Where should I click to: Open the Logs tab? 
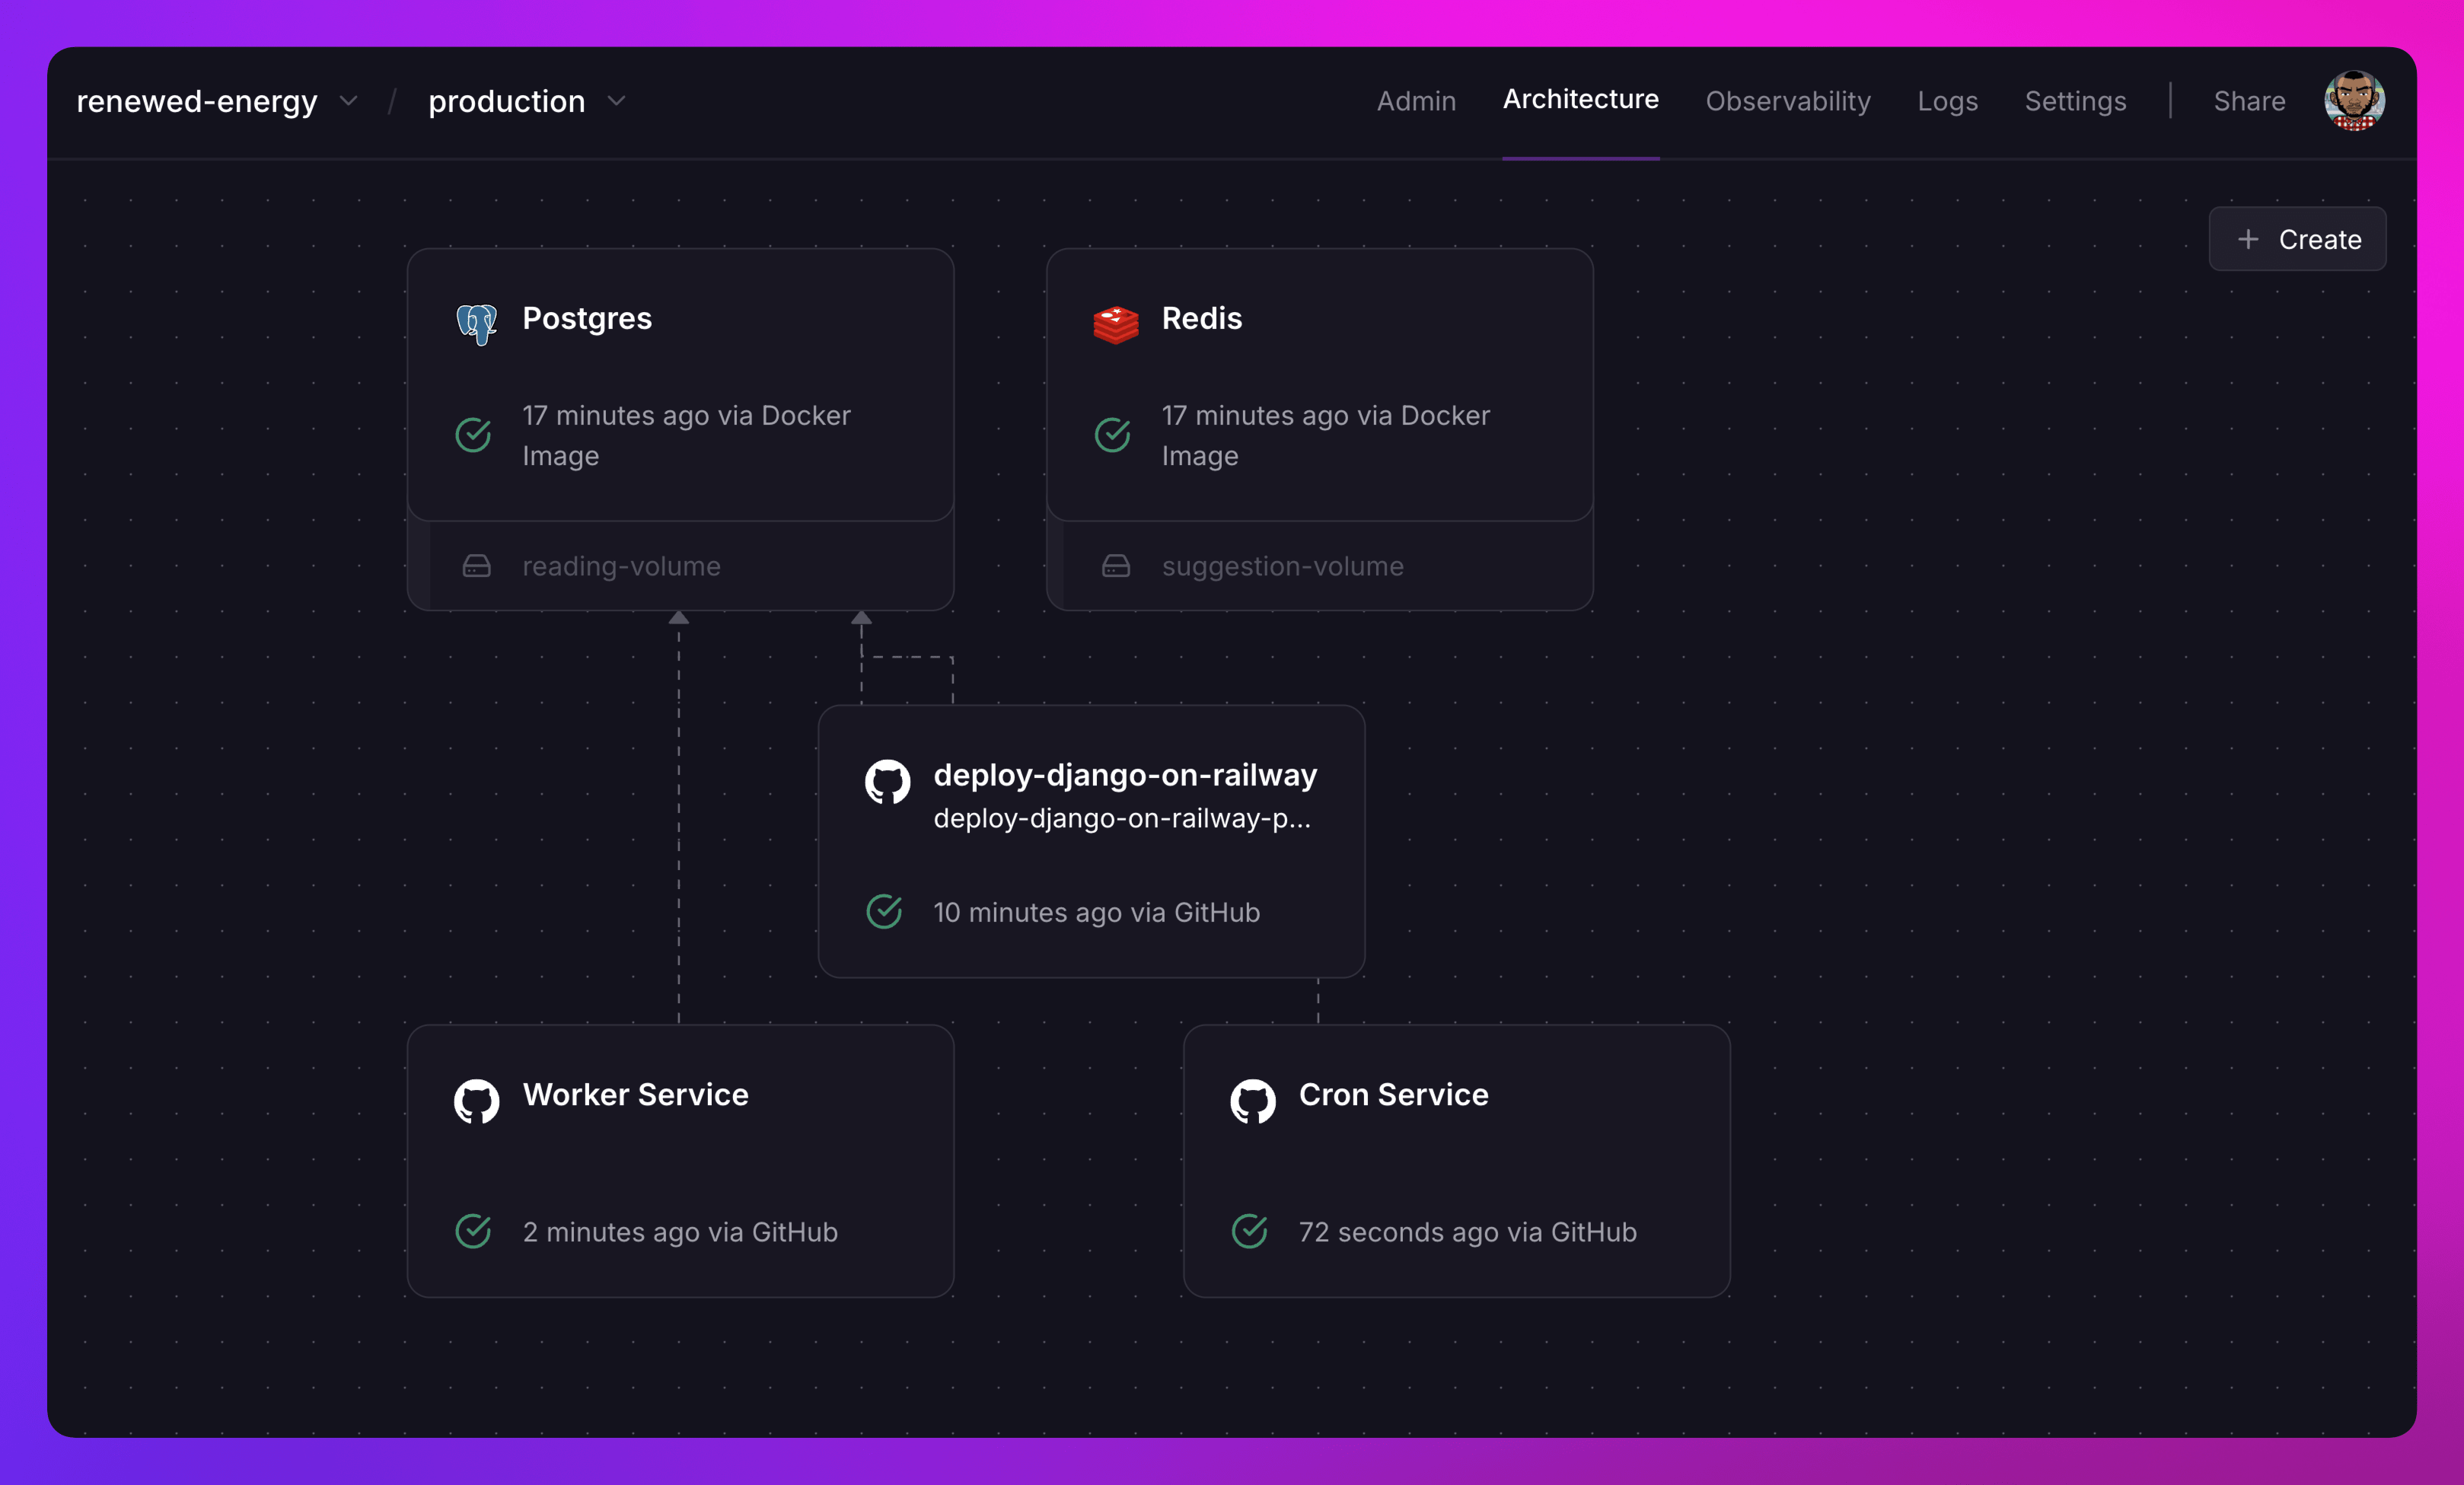coord(1948,101)
